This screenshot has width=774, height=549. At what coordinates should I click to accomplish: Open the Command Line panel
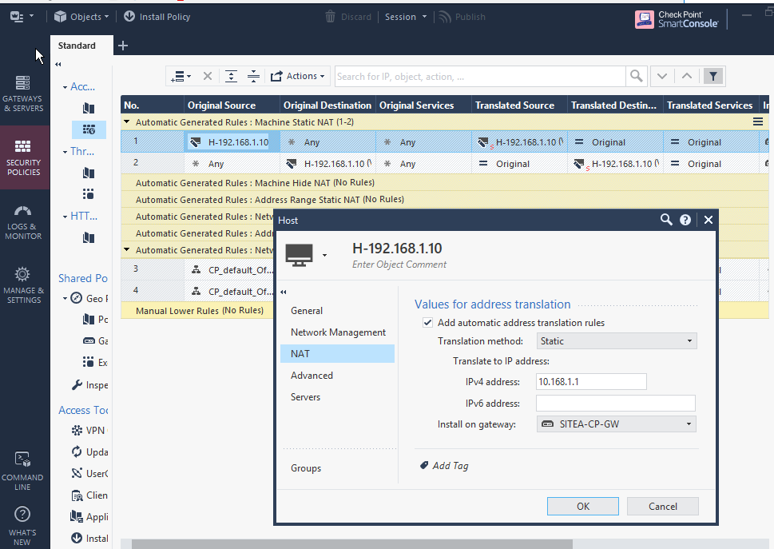(x=22, y=471)
